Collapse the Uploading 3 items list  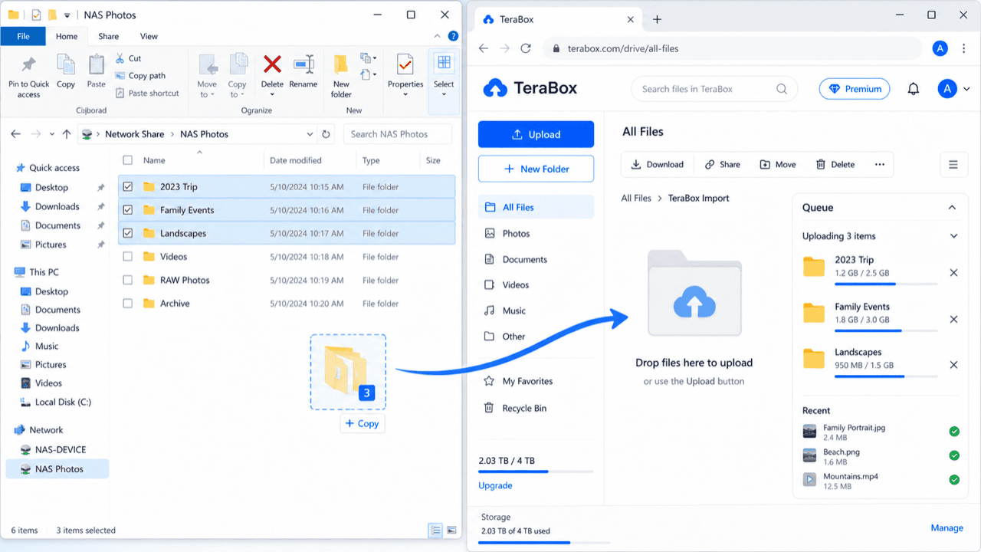(x=953, y=236)
